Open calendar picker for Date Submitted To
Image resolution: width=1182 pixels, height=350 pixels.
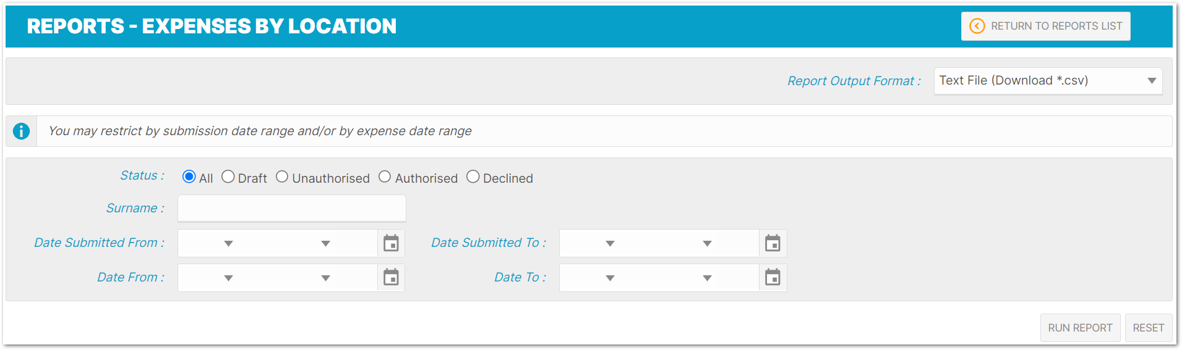pyautogui.click(x=773, y=243)
